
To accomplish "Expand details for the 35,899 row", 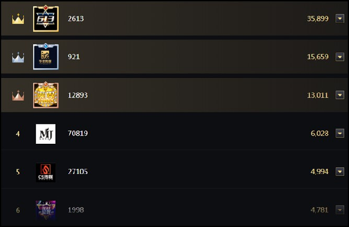I will (x=340, y=19).
